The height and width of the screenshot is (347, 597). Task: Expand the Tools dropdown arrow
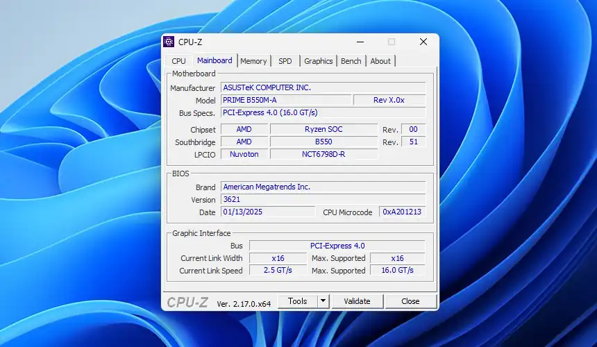point(323,301)
